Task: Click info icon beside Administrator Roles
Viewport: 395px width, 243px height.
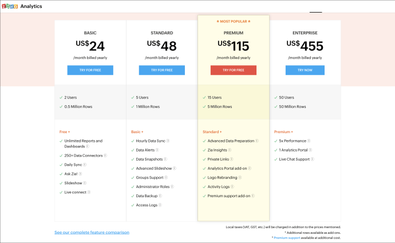Action: tap(172, 186)
